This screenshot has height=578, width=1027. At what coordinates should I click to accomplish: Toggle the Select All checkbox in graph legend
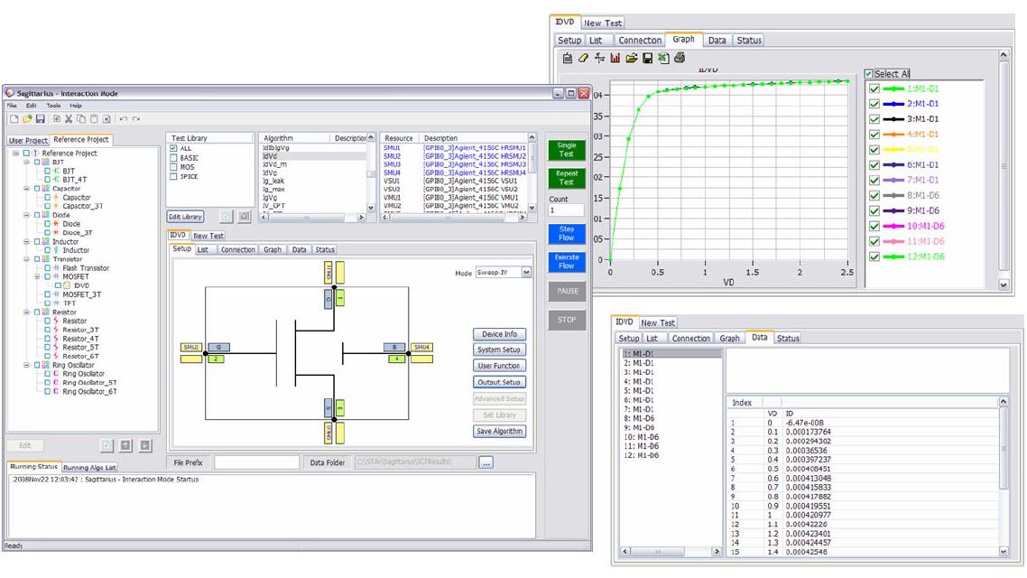pos(868,74)
